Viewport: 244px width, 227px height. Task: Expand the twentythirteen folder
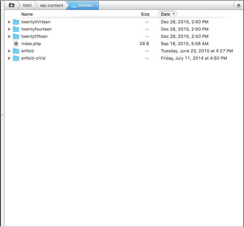(9, 22)
